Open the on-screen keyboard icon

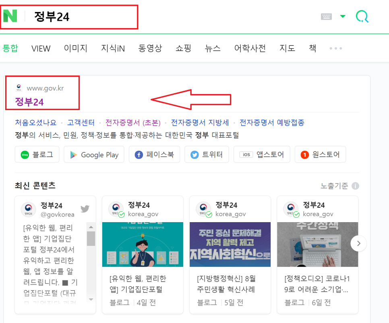(326, 16)
